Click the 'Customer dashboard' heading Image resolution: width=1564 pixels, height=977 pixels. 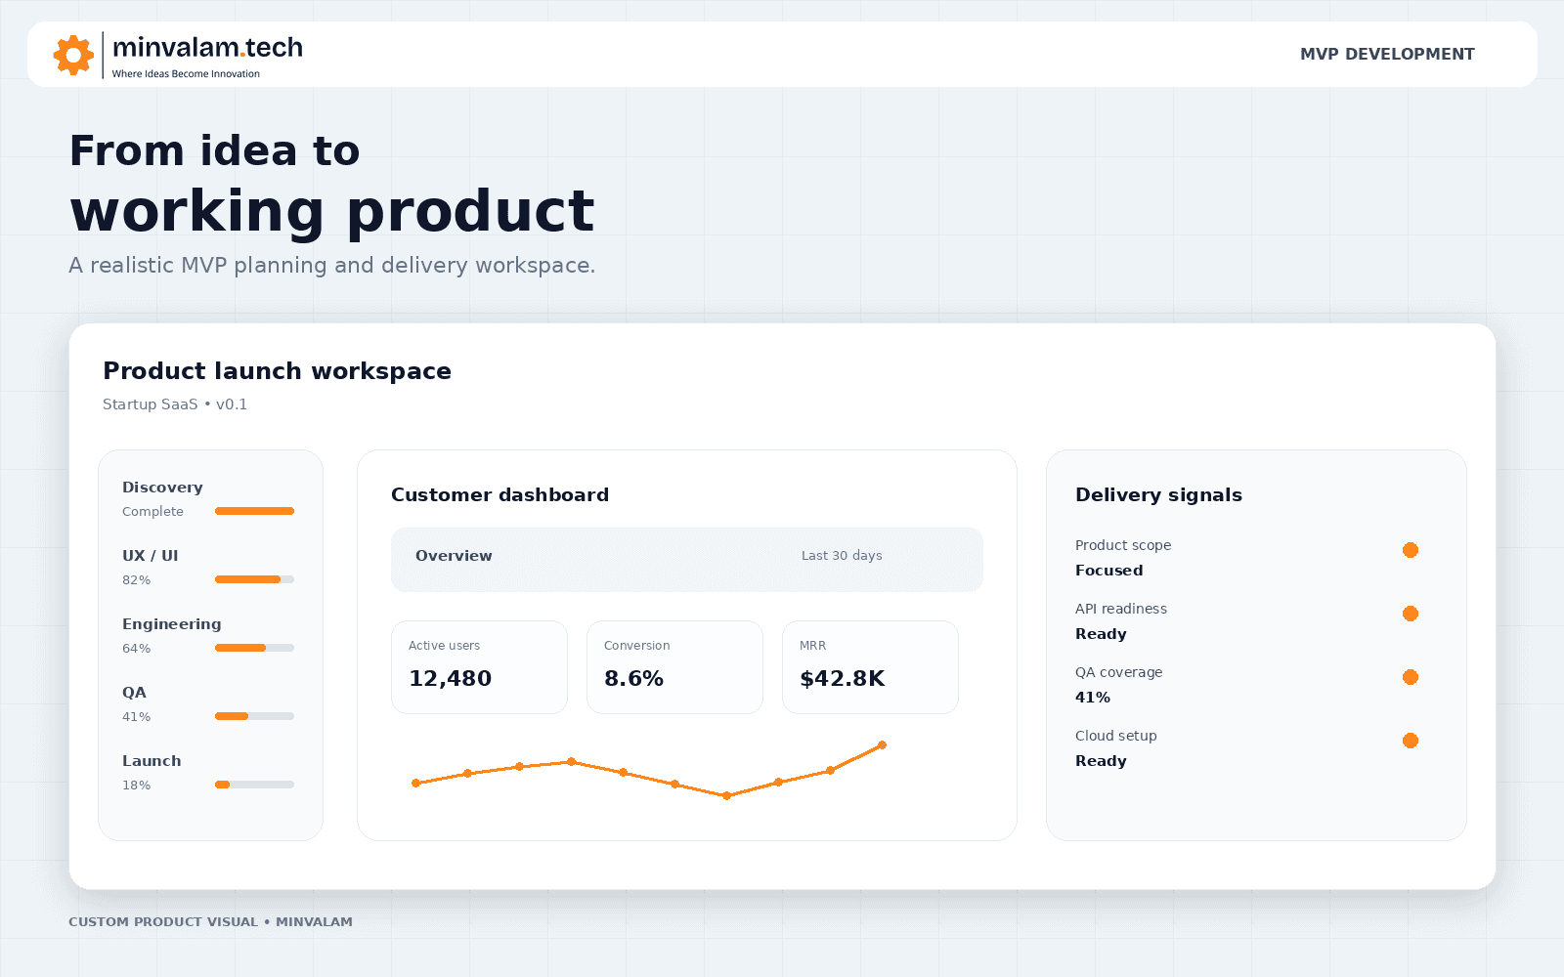click(500, 495)
